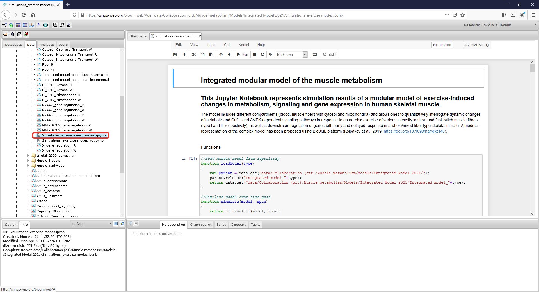Viewport: 539px width, 292px height.
Task: Toggle layout icon with yellow pink panels
Action: pos(18,25)
